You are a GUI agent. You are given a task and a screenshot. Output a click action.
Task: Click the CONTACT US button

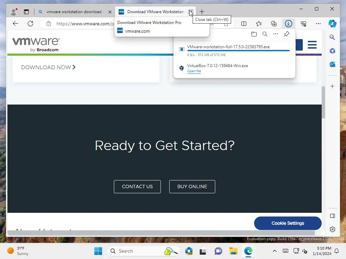(137, 186)
